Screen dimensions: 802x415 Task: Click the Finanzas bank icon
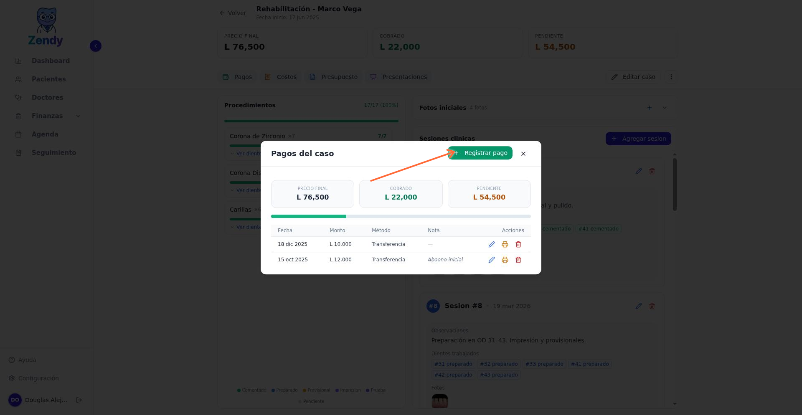18,116
